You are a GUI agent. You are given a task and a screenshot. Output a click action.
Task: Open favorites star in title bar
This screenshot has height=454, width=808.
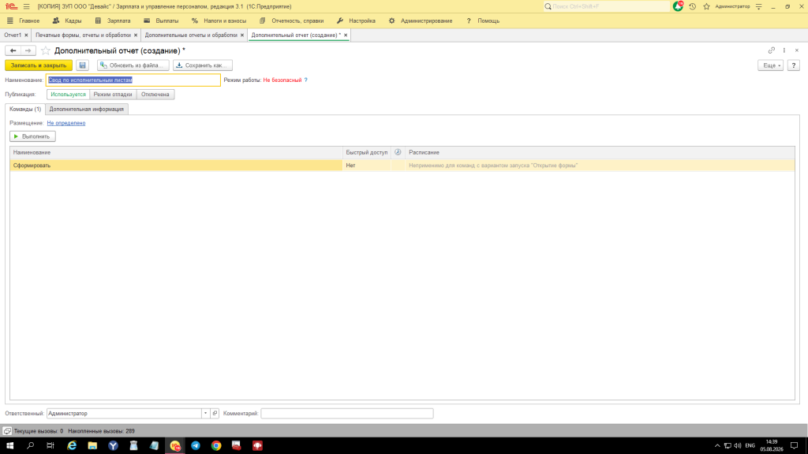tap(706, 6)
